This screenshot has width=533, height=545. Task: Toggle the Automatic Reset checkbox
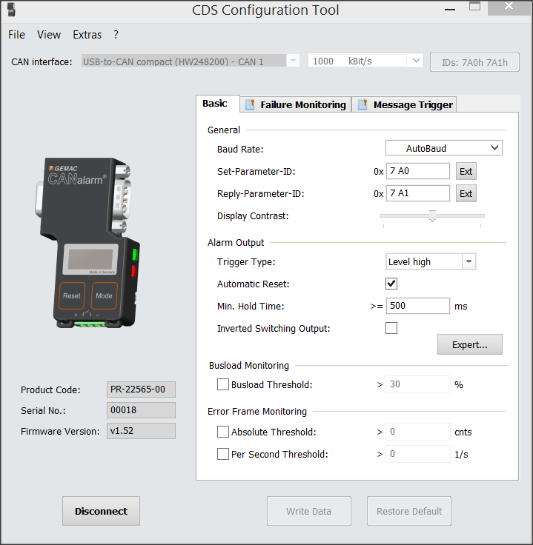tap(391, 284)
